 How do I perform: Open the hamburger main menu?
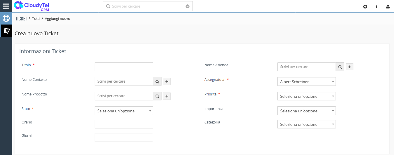coord(6,6)
